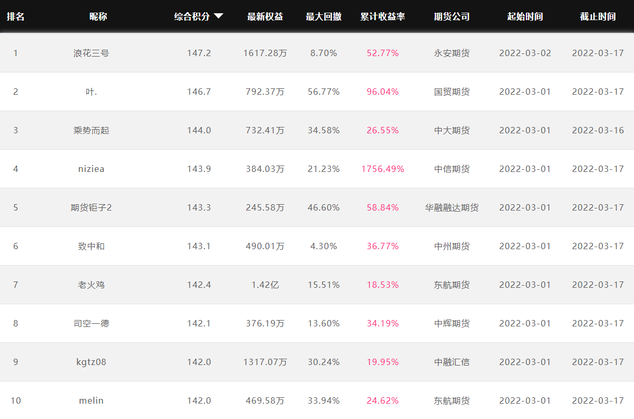This screenshot has height=419, width=634.
Task: Select the 1.42亿 equity value
Action: pyautogui.click(x=265, y=285)
